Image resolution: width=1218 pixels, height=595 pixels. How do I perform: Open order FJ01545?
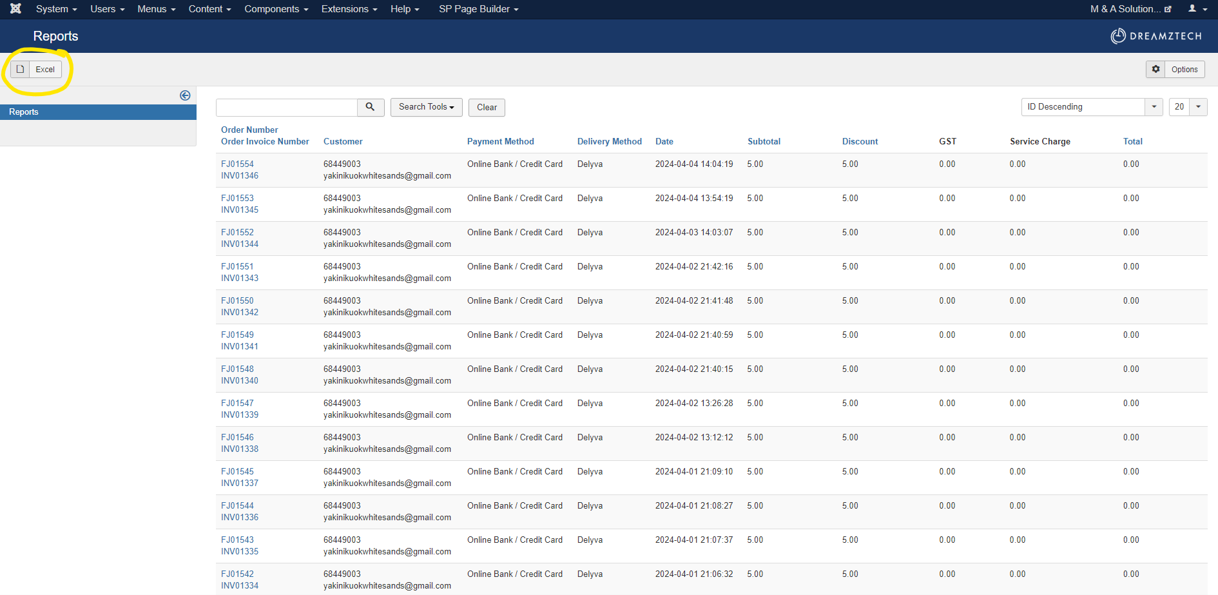[x=237, y=471]
